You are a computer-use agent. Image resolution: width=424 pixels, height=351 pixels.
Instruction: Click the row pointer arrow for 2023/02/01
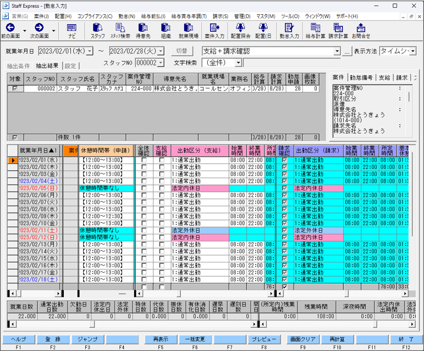[x=13, y=160]
